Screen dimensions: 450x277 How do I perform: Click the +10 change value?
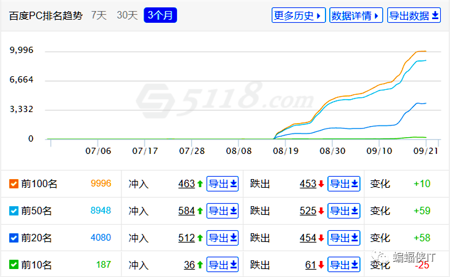422,183
